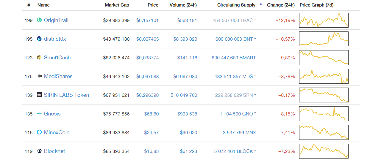Viewport: 381px width, 160px height.
Task: Sort by rank # column header
Action: (x=29, y=5)
